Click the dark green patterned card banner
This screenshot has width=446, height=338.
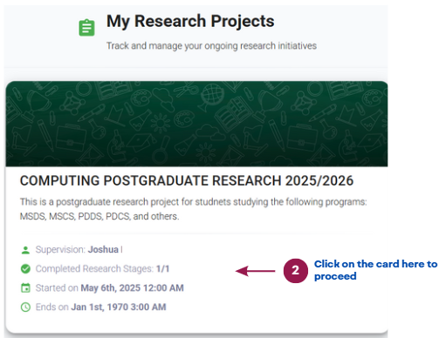pyautogui.click(x=196, y=124)
